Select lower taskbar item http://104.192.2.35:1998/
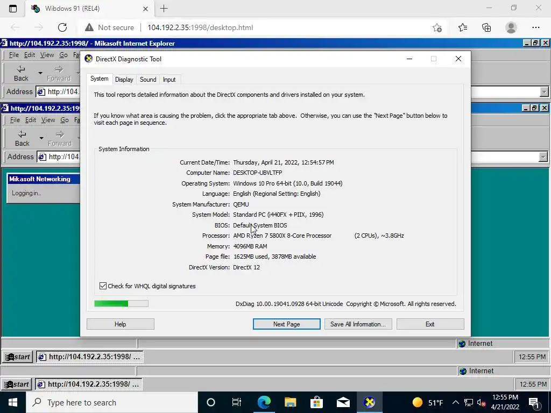This screenshot has width=551, height=413. click(x=88, y=384)
